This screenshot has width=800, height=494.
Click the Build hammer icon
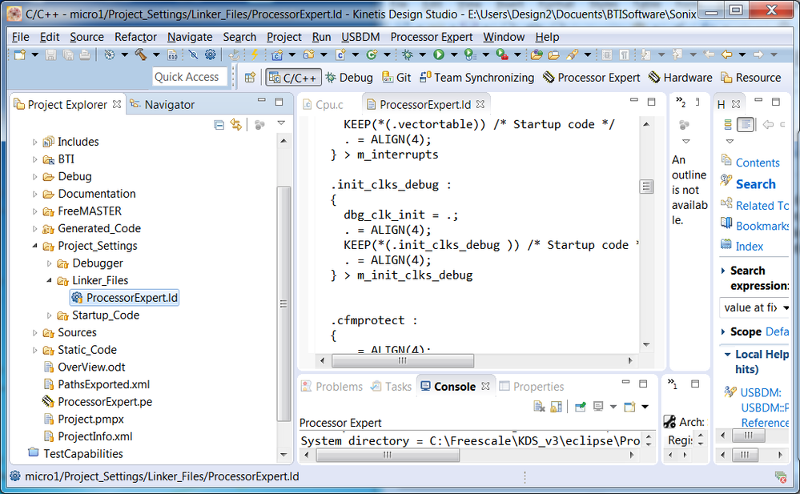coord(141,54)
